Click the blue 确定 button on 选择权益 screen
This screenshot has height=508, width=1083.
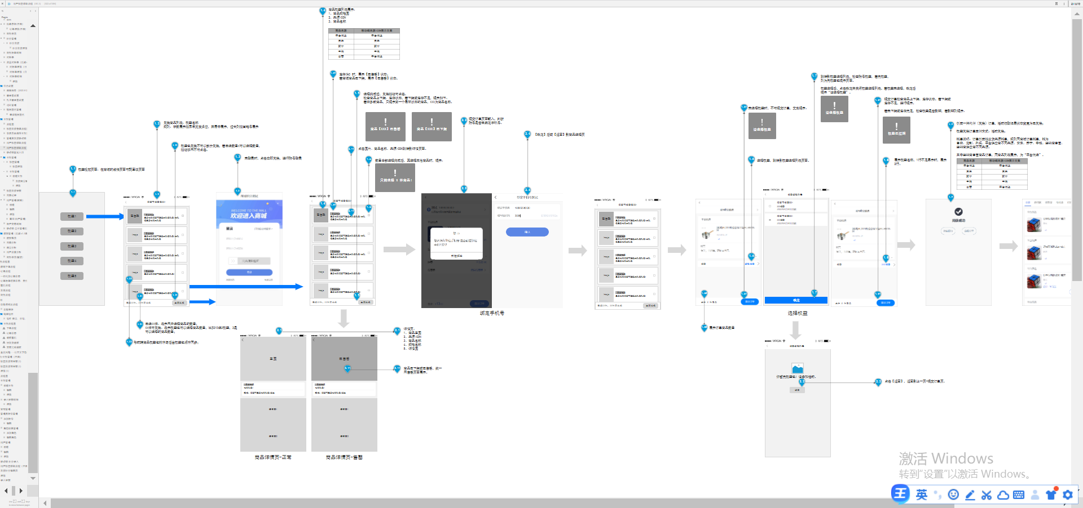(x=796, y=300)
